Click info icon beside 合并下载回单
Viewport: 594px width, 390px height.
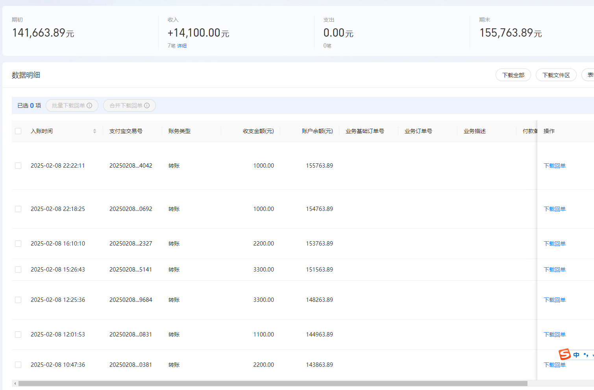[147, 105]
